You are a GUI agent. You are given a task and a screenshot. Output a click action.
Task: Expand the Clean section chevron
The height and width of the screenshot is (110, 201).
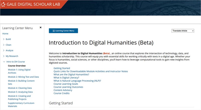(4, 45)
